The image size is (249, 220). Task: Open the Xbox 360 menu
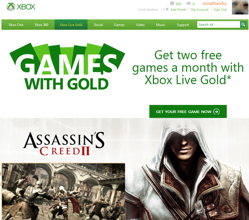[41, 25]
